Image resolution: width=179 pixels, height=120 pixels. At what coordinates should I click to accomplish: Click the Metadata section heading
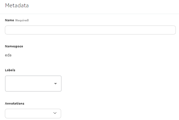[x=17, y=5]
